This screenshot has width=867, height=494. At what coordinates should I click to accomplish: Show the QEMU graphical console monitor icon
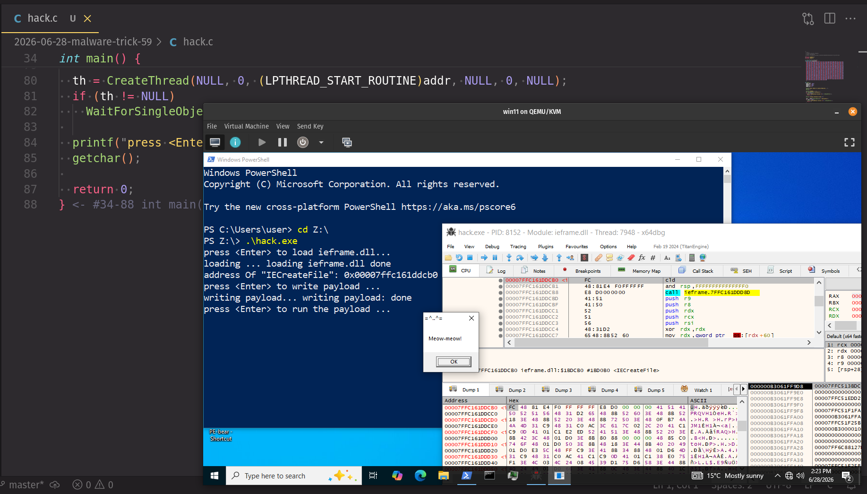(215, 142)
